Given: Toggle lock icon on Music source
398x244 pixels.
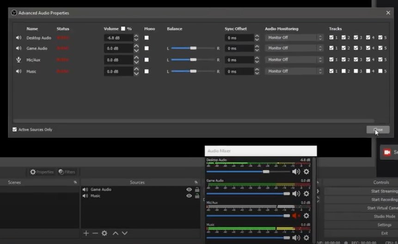Looking at the screenshot, I should (x=197, y=196).
